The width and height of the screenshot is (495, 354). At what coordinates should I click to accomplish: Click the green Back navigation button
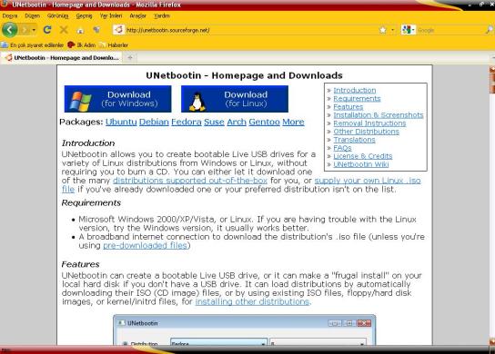(9, 30)
